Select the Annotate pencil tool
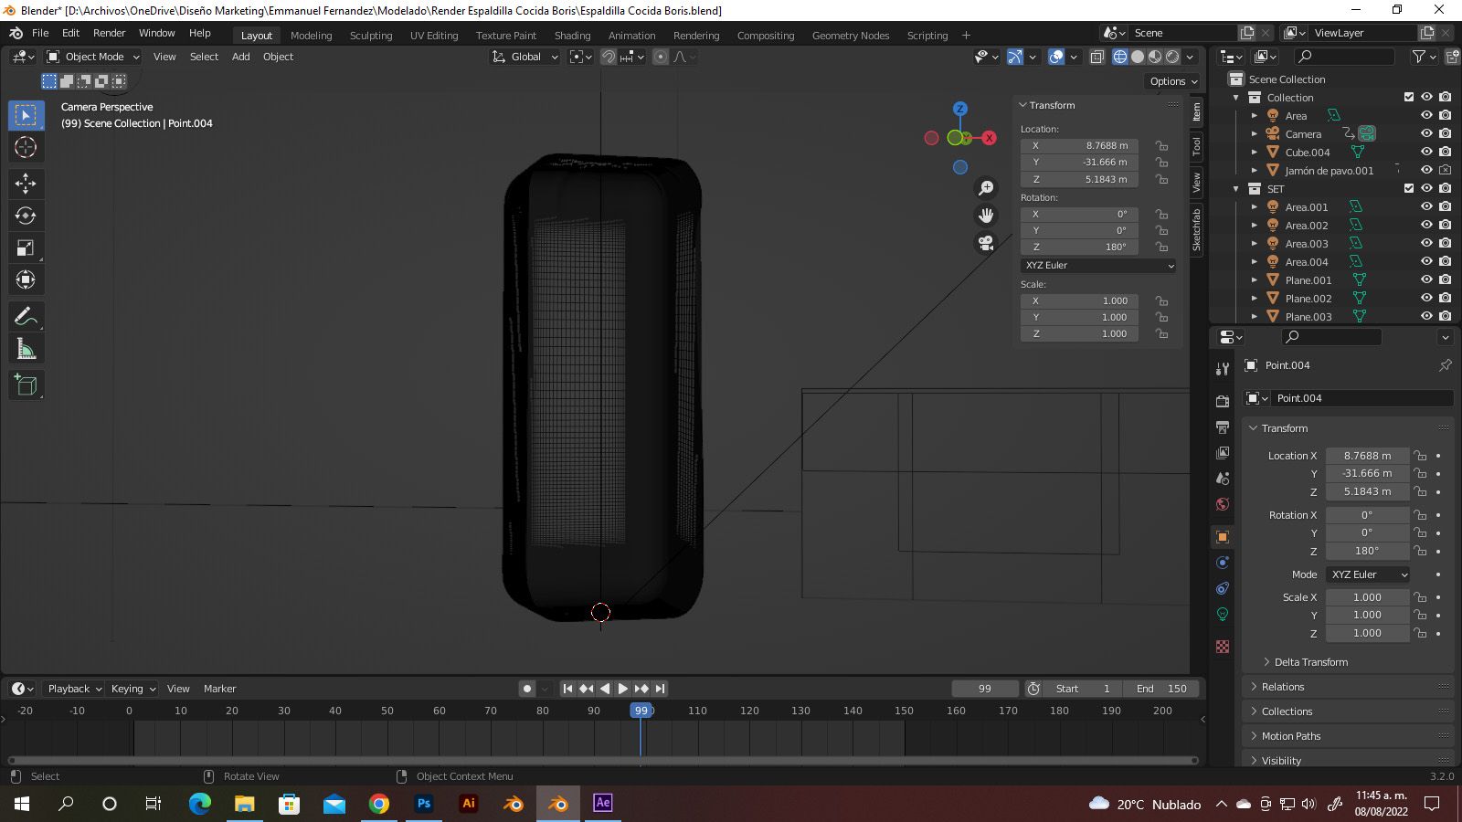Image resolution: width=1462 pixels, height=822 pixels. pyautogui.click(x=26, y=317)
